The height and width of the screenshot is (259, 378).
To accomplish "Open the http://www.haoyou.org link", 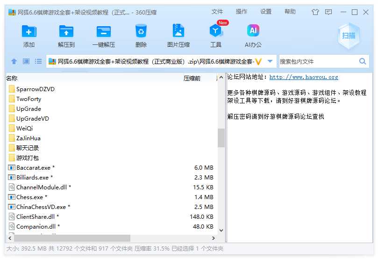I will (304, 77).
